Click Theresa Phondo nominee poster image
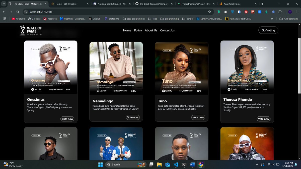 click(247, 67)
